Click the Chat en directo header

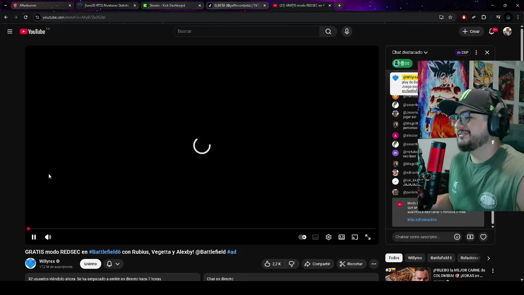pos(220,279)
